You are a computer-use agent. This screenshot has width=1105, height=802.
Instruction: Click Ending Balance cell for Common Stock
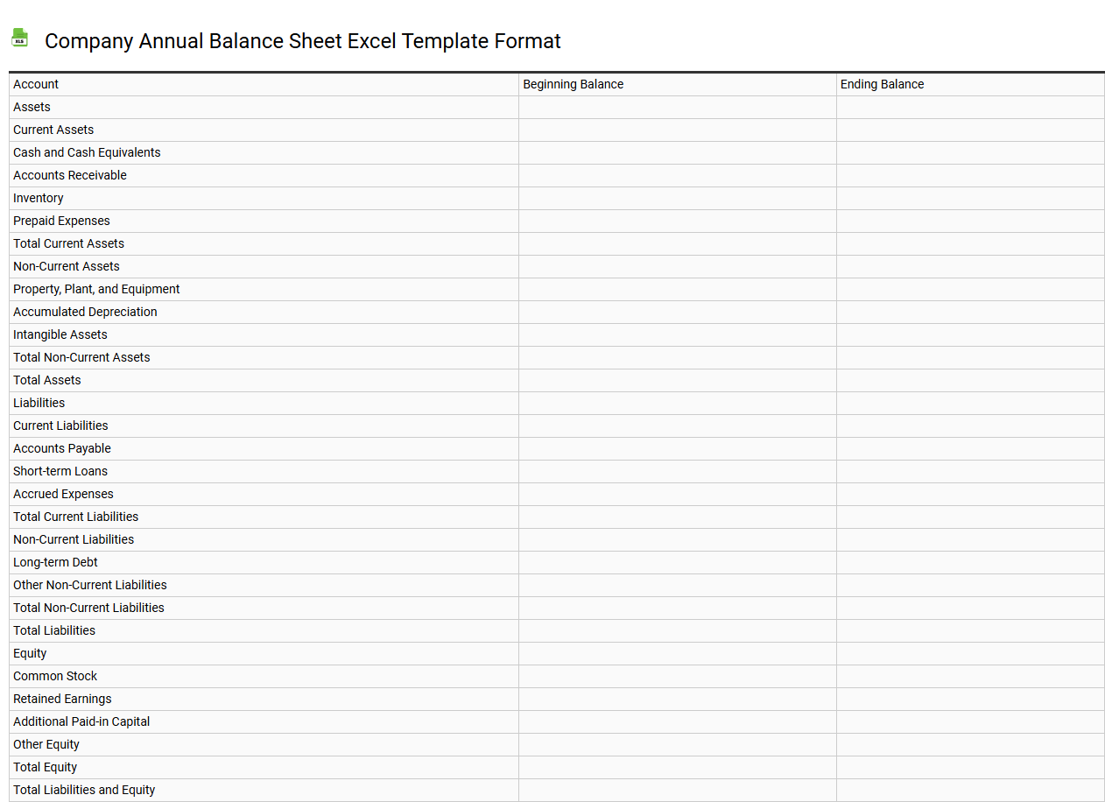tap(970, 676)
